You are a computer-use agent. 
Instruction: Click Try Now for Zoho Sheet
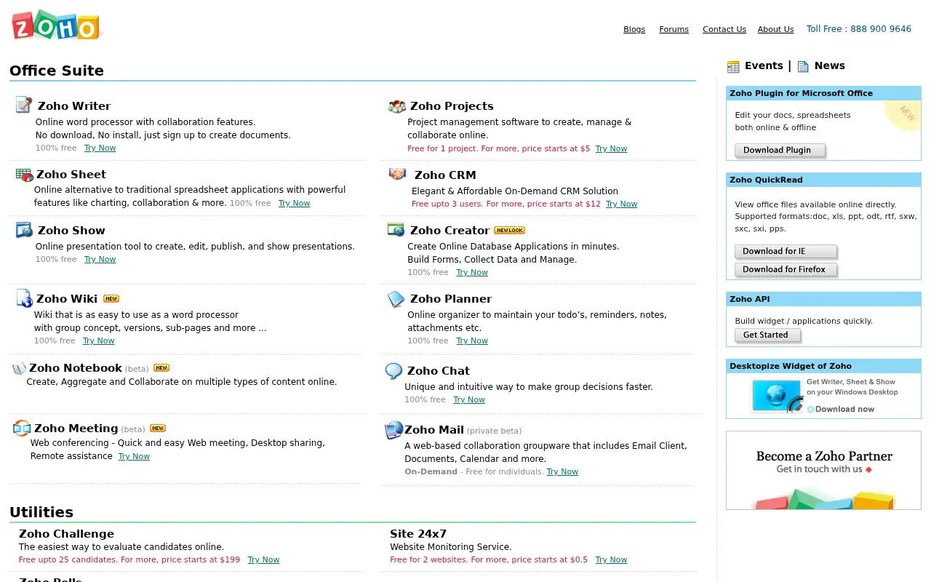coord(295,203)
